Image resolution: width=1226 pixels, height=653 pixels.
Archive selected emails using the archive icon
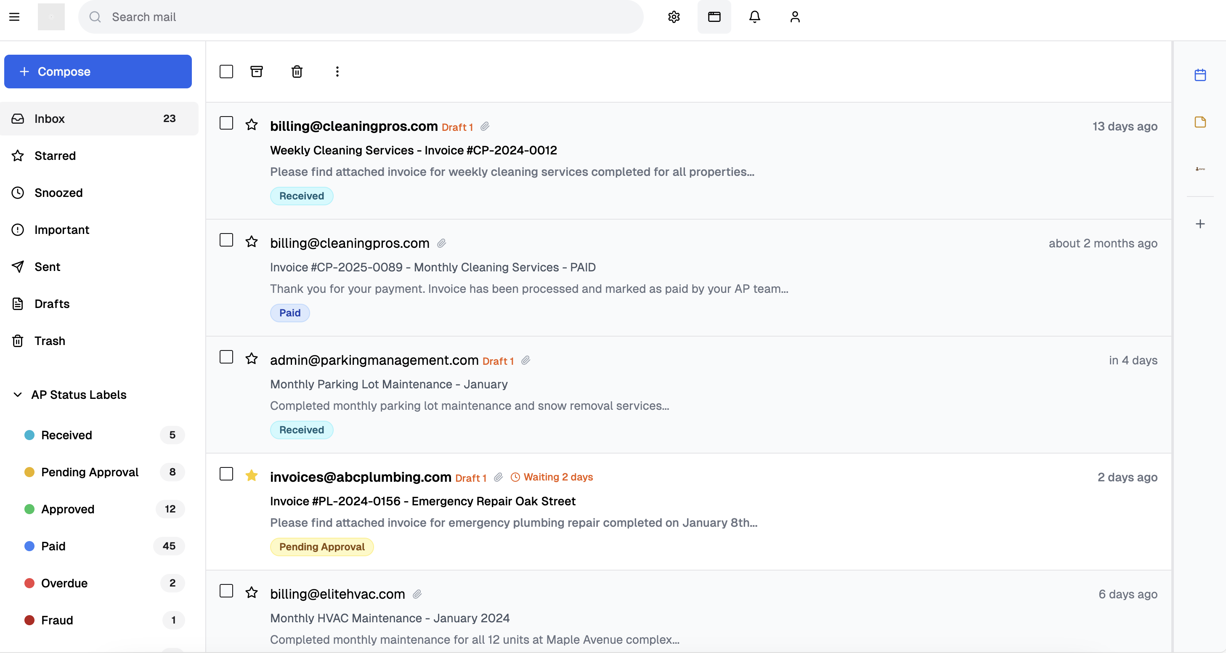(x=257, y=72)
